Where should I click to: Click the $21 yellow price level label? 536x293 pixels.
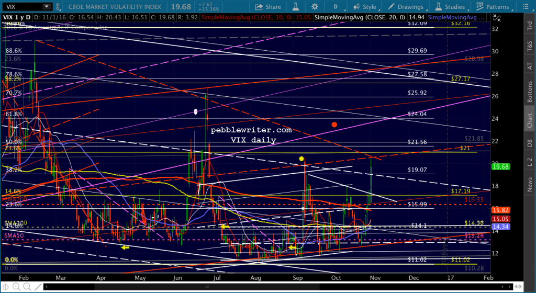[465, 148]
